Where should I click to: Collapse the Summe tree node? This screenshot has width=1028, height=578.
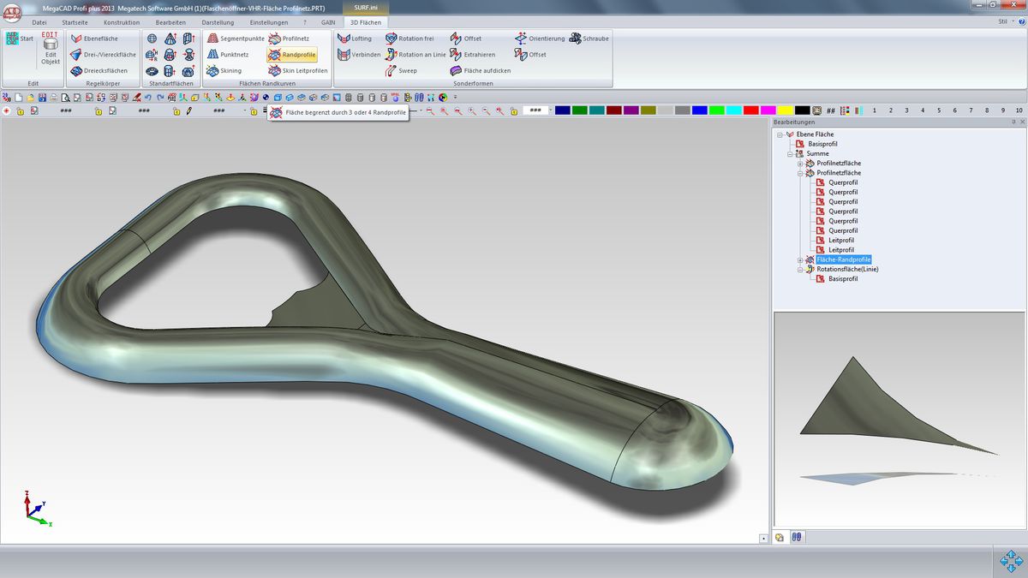790,153
